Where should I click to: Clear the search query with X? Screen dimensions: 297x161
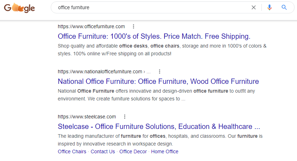pyautogui.click(x=253, y=7)
